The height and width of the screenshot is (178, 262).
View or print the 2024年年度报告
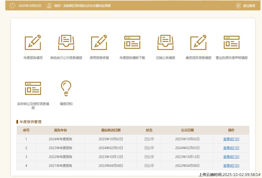tap(231, 139)
